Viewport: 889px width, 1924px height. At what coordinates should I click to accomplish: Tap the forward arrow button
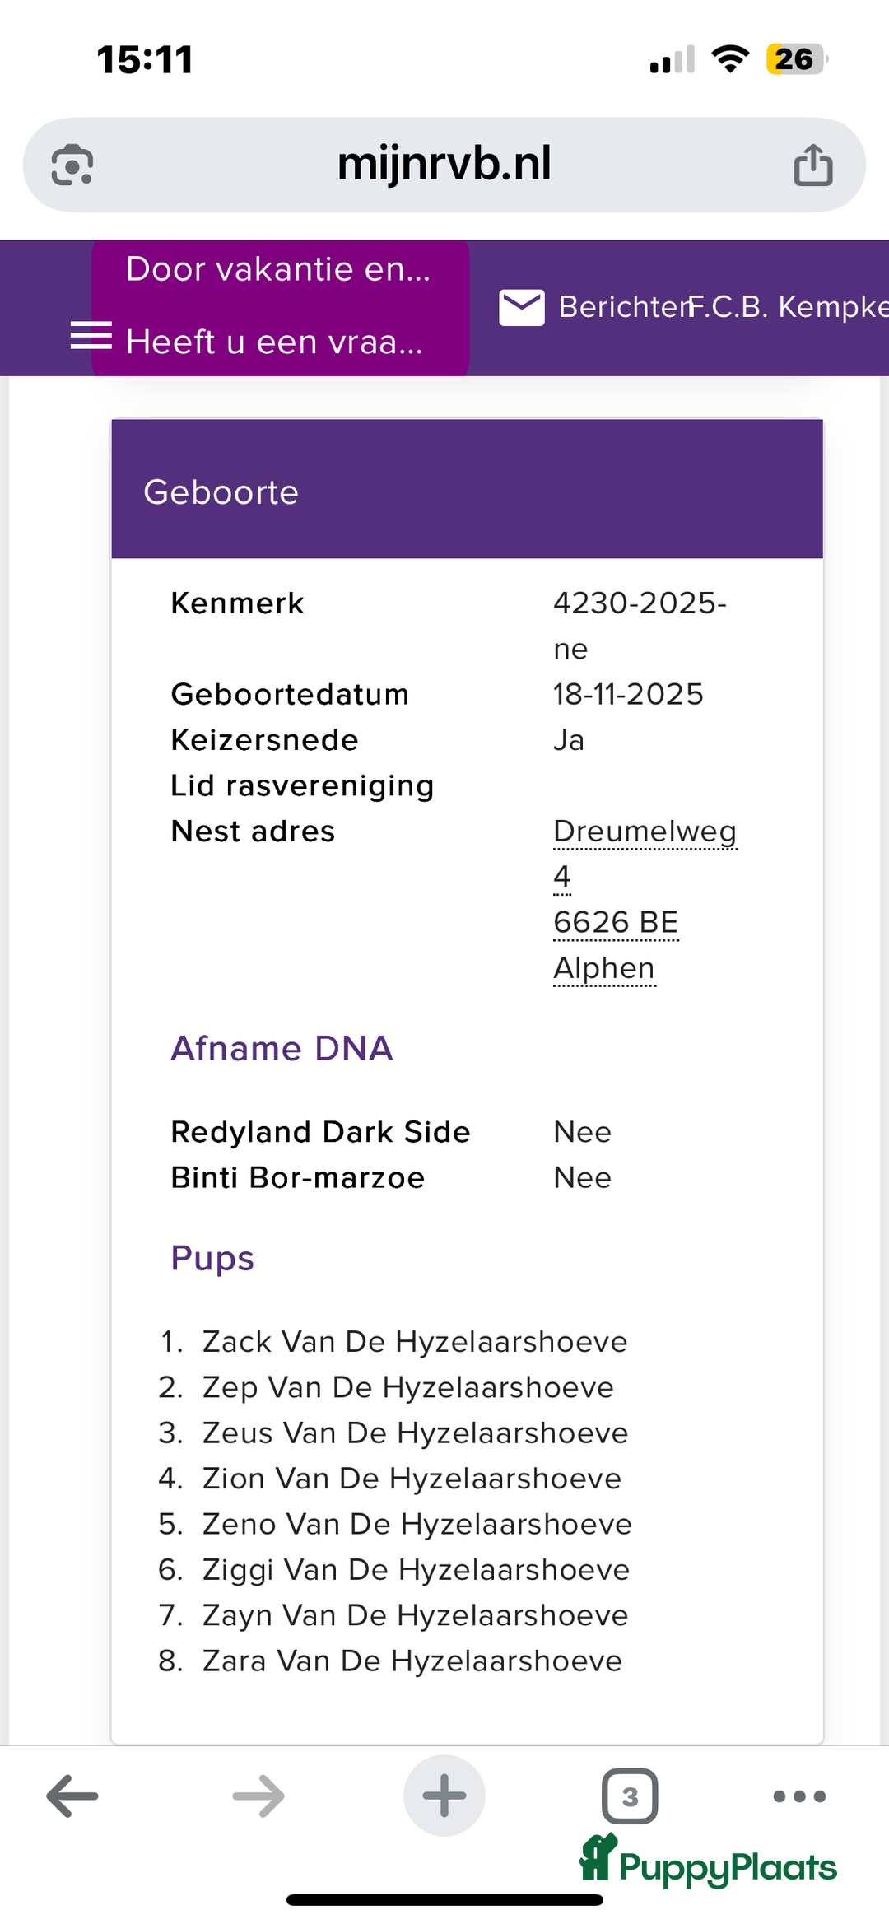click(258, 1796)
